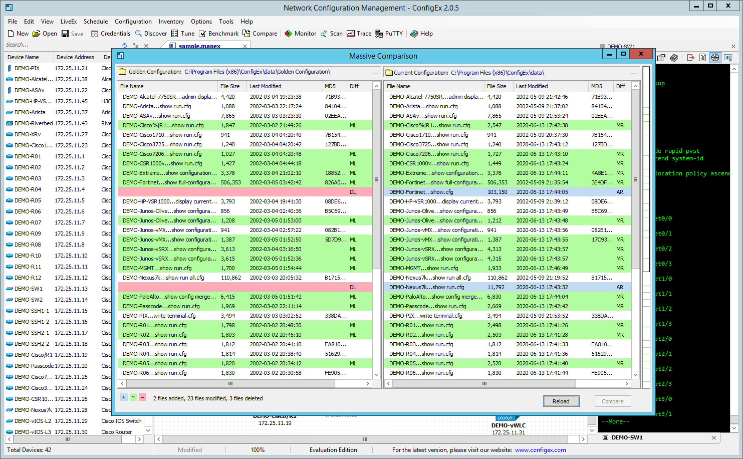Screen dimensions: 743x459
Task: Click the left list scroll-up arrow
Action: point(376,86)
